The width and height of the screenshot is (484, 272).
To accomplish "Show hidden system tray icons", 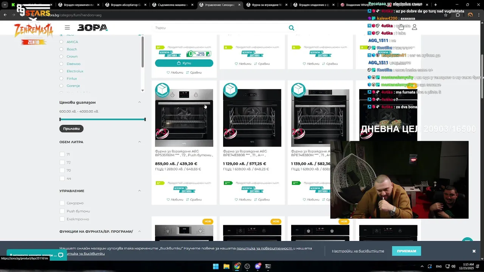I will tap(422, 266).
